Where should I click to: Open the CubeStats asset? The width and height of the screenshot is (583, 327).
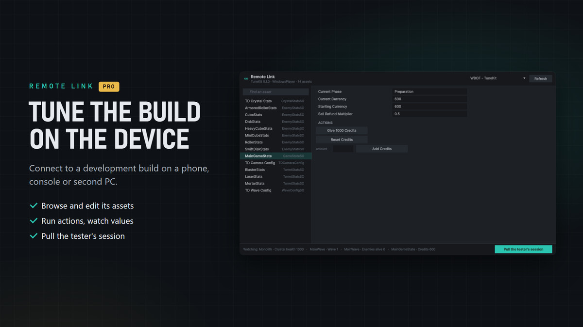click(275, 115)
